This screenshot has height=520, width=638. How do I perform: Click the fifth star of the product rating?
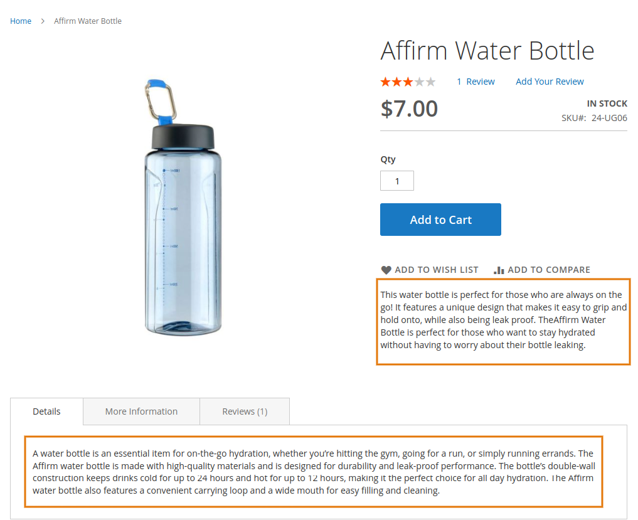430,81
